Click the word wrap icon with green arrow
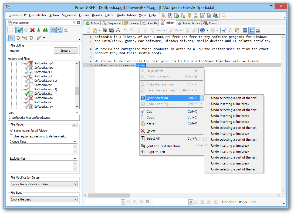The image size is (294, 214). pyautogui.click(x=258, y=30)
